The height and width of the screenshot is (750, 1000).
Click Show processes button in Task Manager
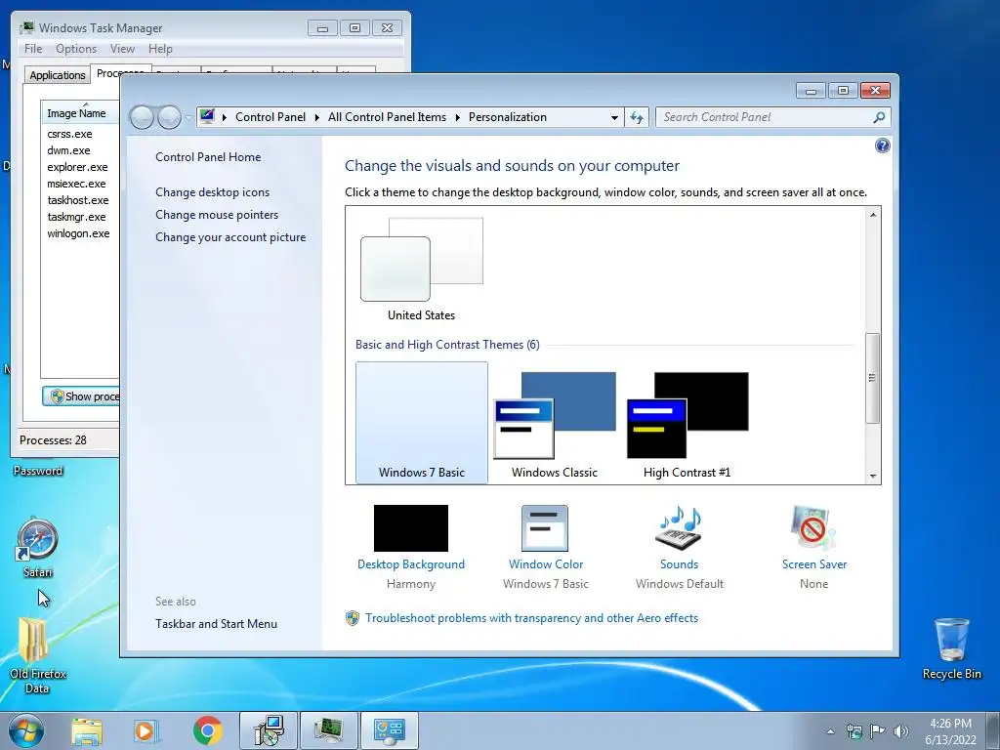82,396
